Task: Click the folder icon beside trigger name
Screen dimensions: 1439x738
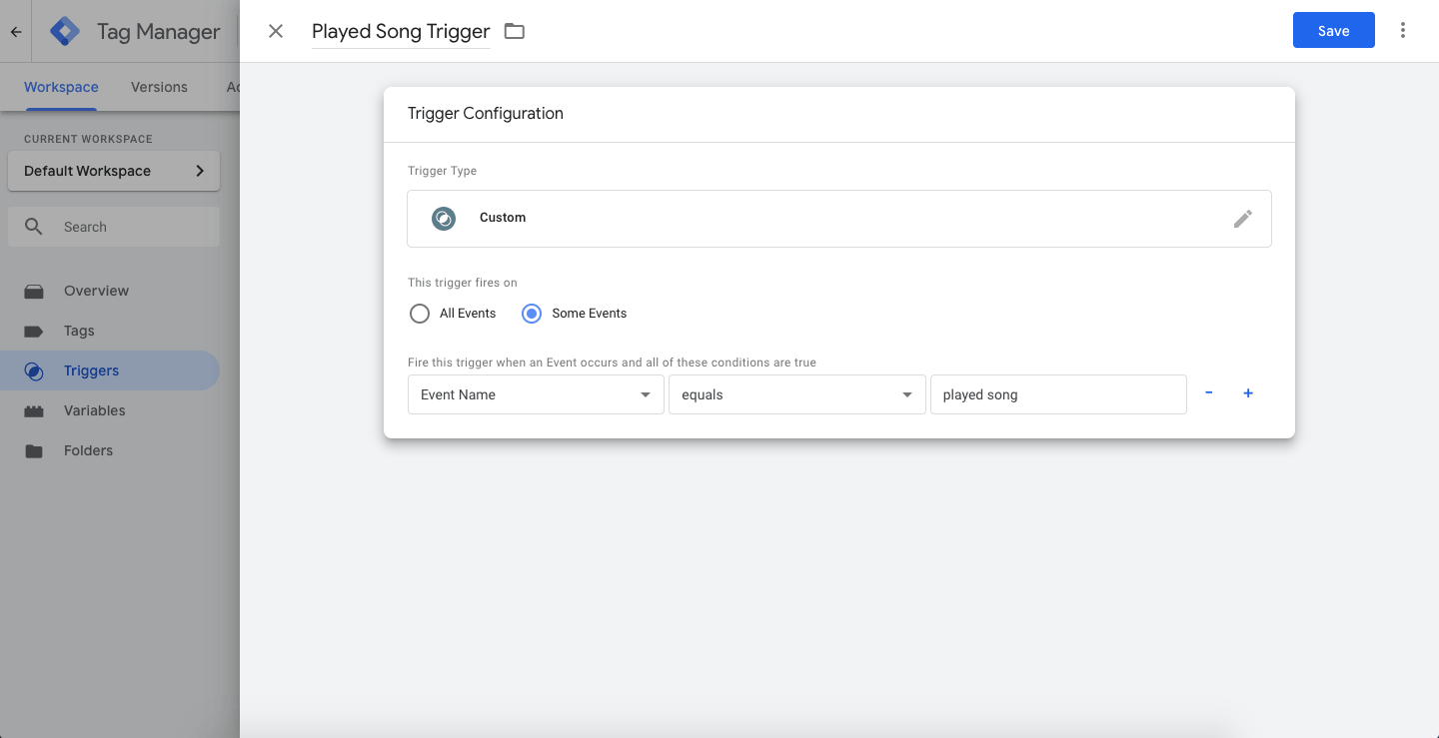Action: pos(515,31)
